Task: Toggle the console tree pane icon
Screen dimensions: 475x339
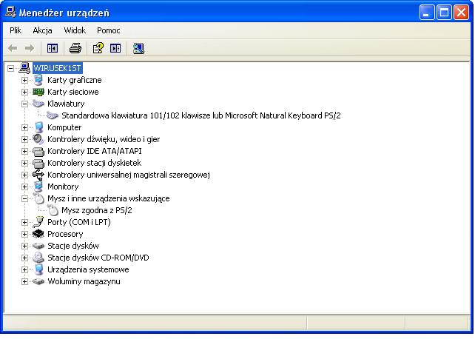Action: (x=53, y=48)
